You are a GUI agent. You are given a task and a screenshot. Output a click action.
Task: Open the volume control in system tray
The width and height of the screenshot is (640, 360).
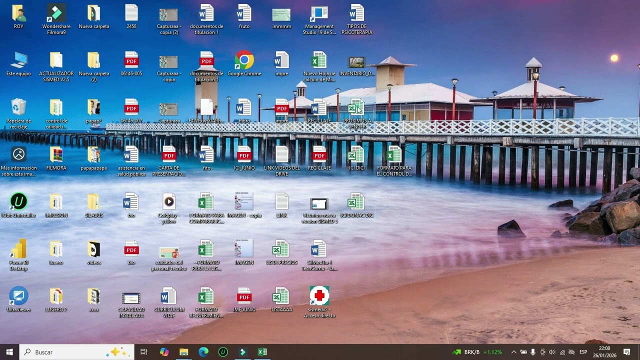point(552,352)
